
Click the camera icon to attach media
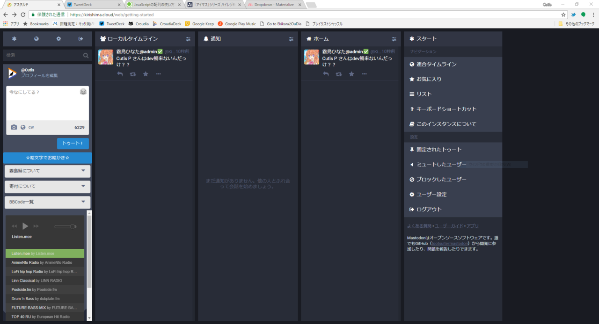click(14, 127)
